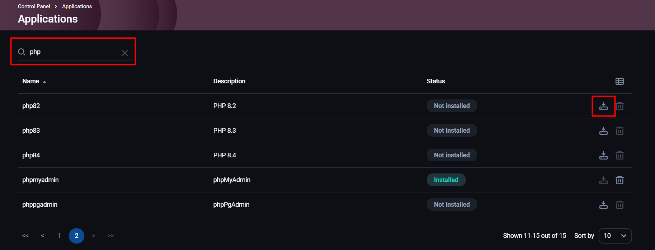Sort the table by the Name column
This screenshot has width=655, height=250.
[x=34, y=81]
